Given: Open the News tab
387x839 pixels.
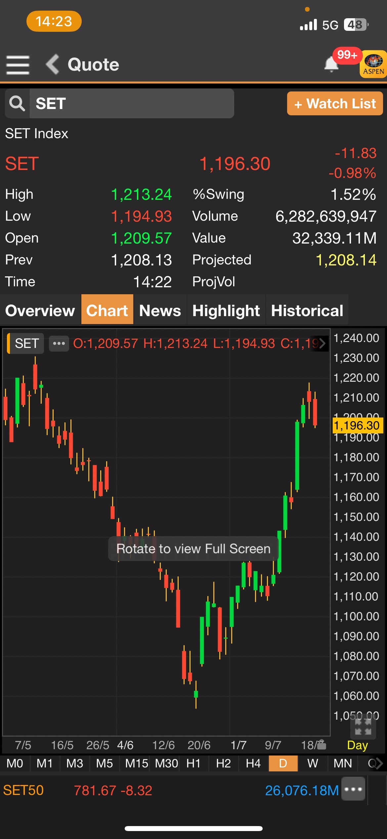Looking at the screenshot, I should coord(160,310).
